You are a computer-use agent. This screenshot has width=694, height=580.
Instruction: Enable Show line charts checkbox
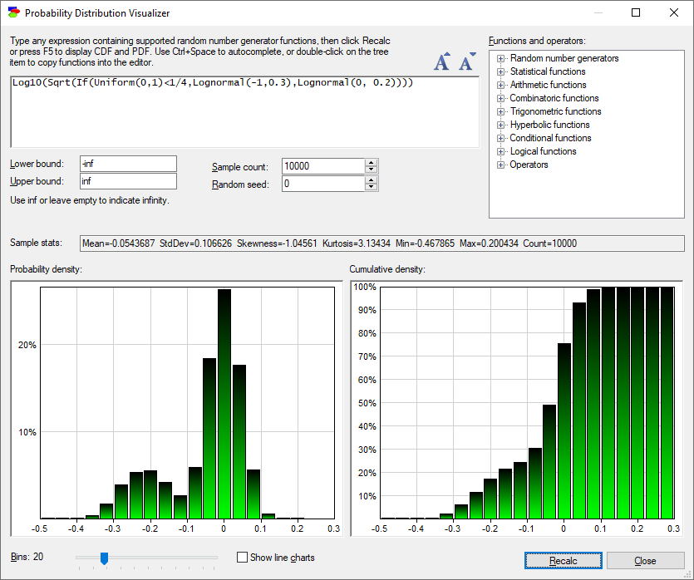242,558
